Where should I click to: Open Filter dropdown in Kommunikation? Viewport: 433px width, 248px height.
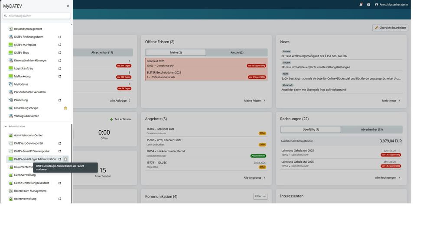[x=260, y=196]
